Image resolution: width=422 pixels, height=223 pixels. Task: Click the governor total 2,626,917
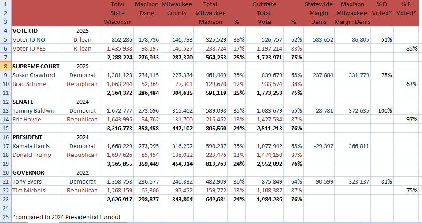pos(118,200)
